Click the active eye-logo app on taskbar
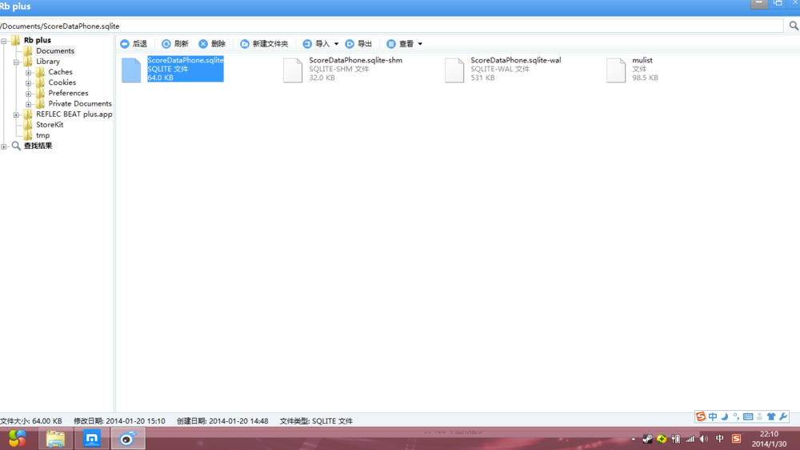The height and width of the screenshot is (450, 800). click(x=128, y=439)
